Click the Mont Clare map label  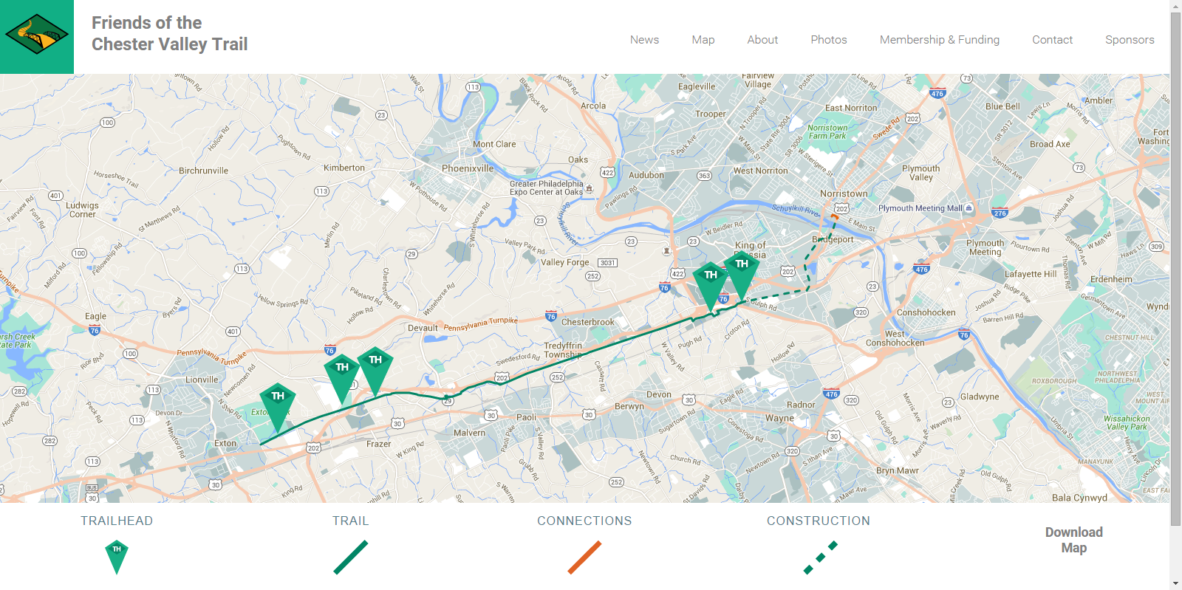tap(494, 144)
